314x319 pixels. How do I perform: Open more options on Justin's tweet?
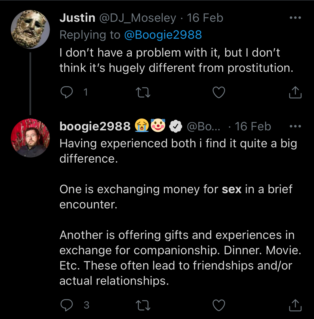point(295,18)
